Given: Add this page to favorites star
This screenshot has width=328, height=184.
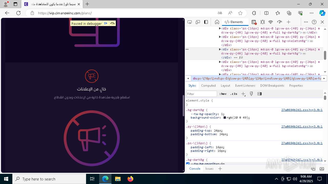Looking at the screenshot, I should 240,13.
